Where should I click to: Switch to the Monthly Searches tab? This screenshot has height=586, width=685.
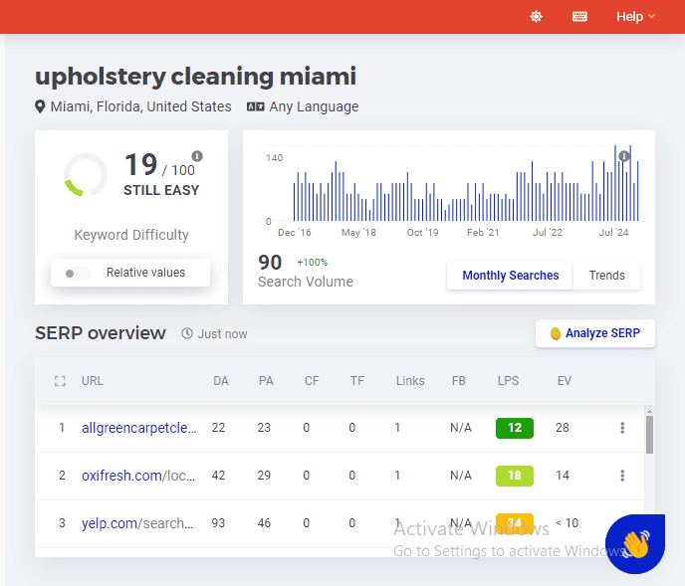510,276
